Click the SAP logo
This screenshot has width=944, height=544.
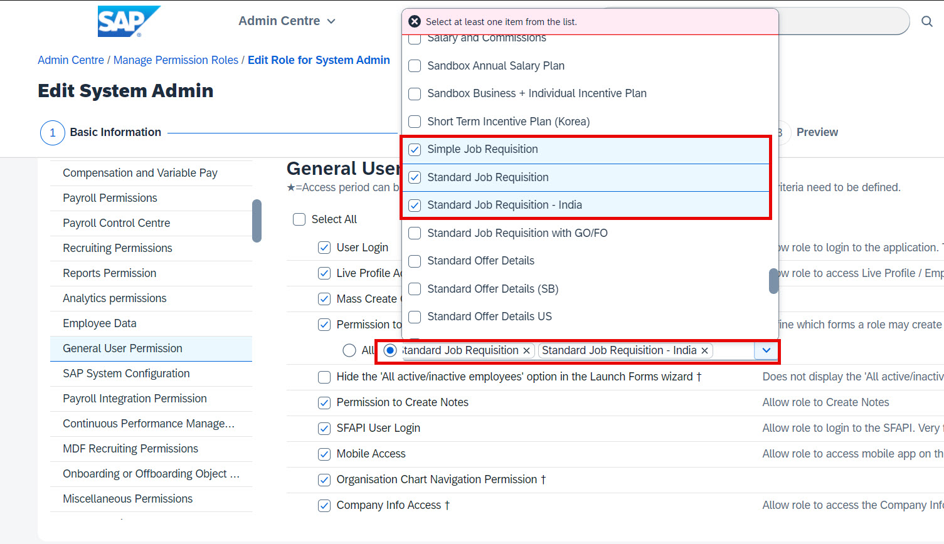coord(129,21)
